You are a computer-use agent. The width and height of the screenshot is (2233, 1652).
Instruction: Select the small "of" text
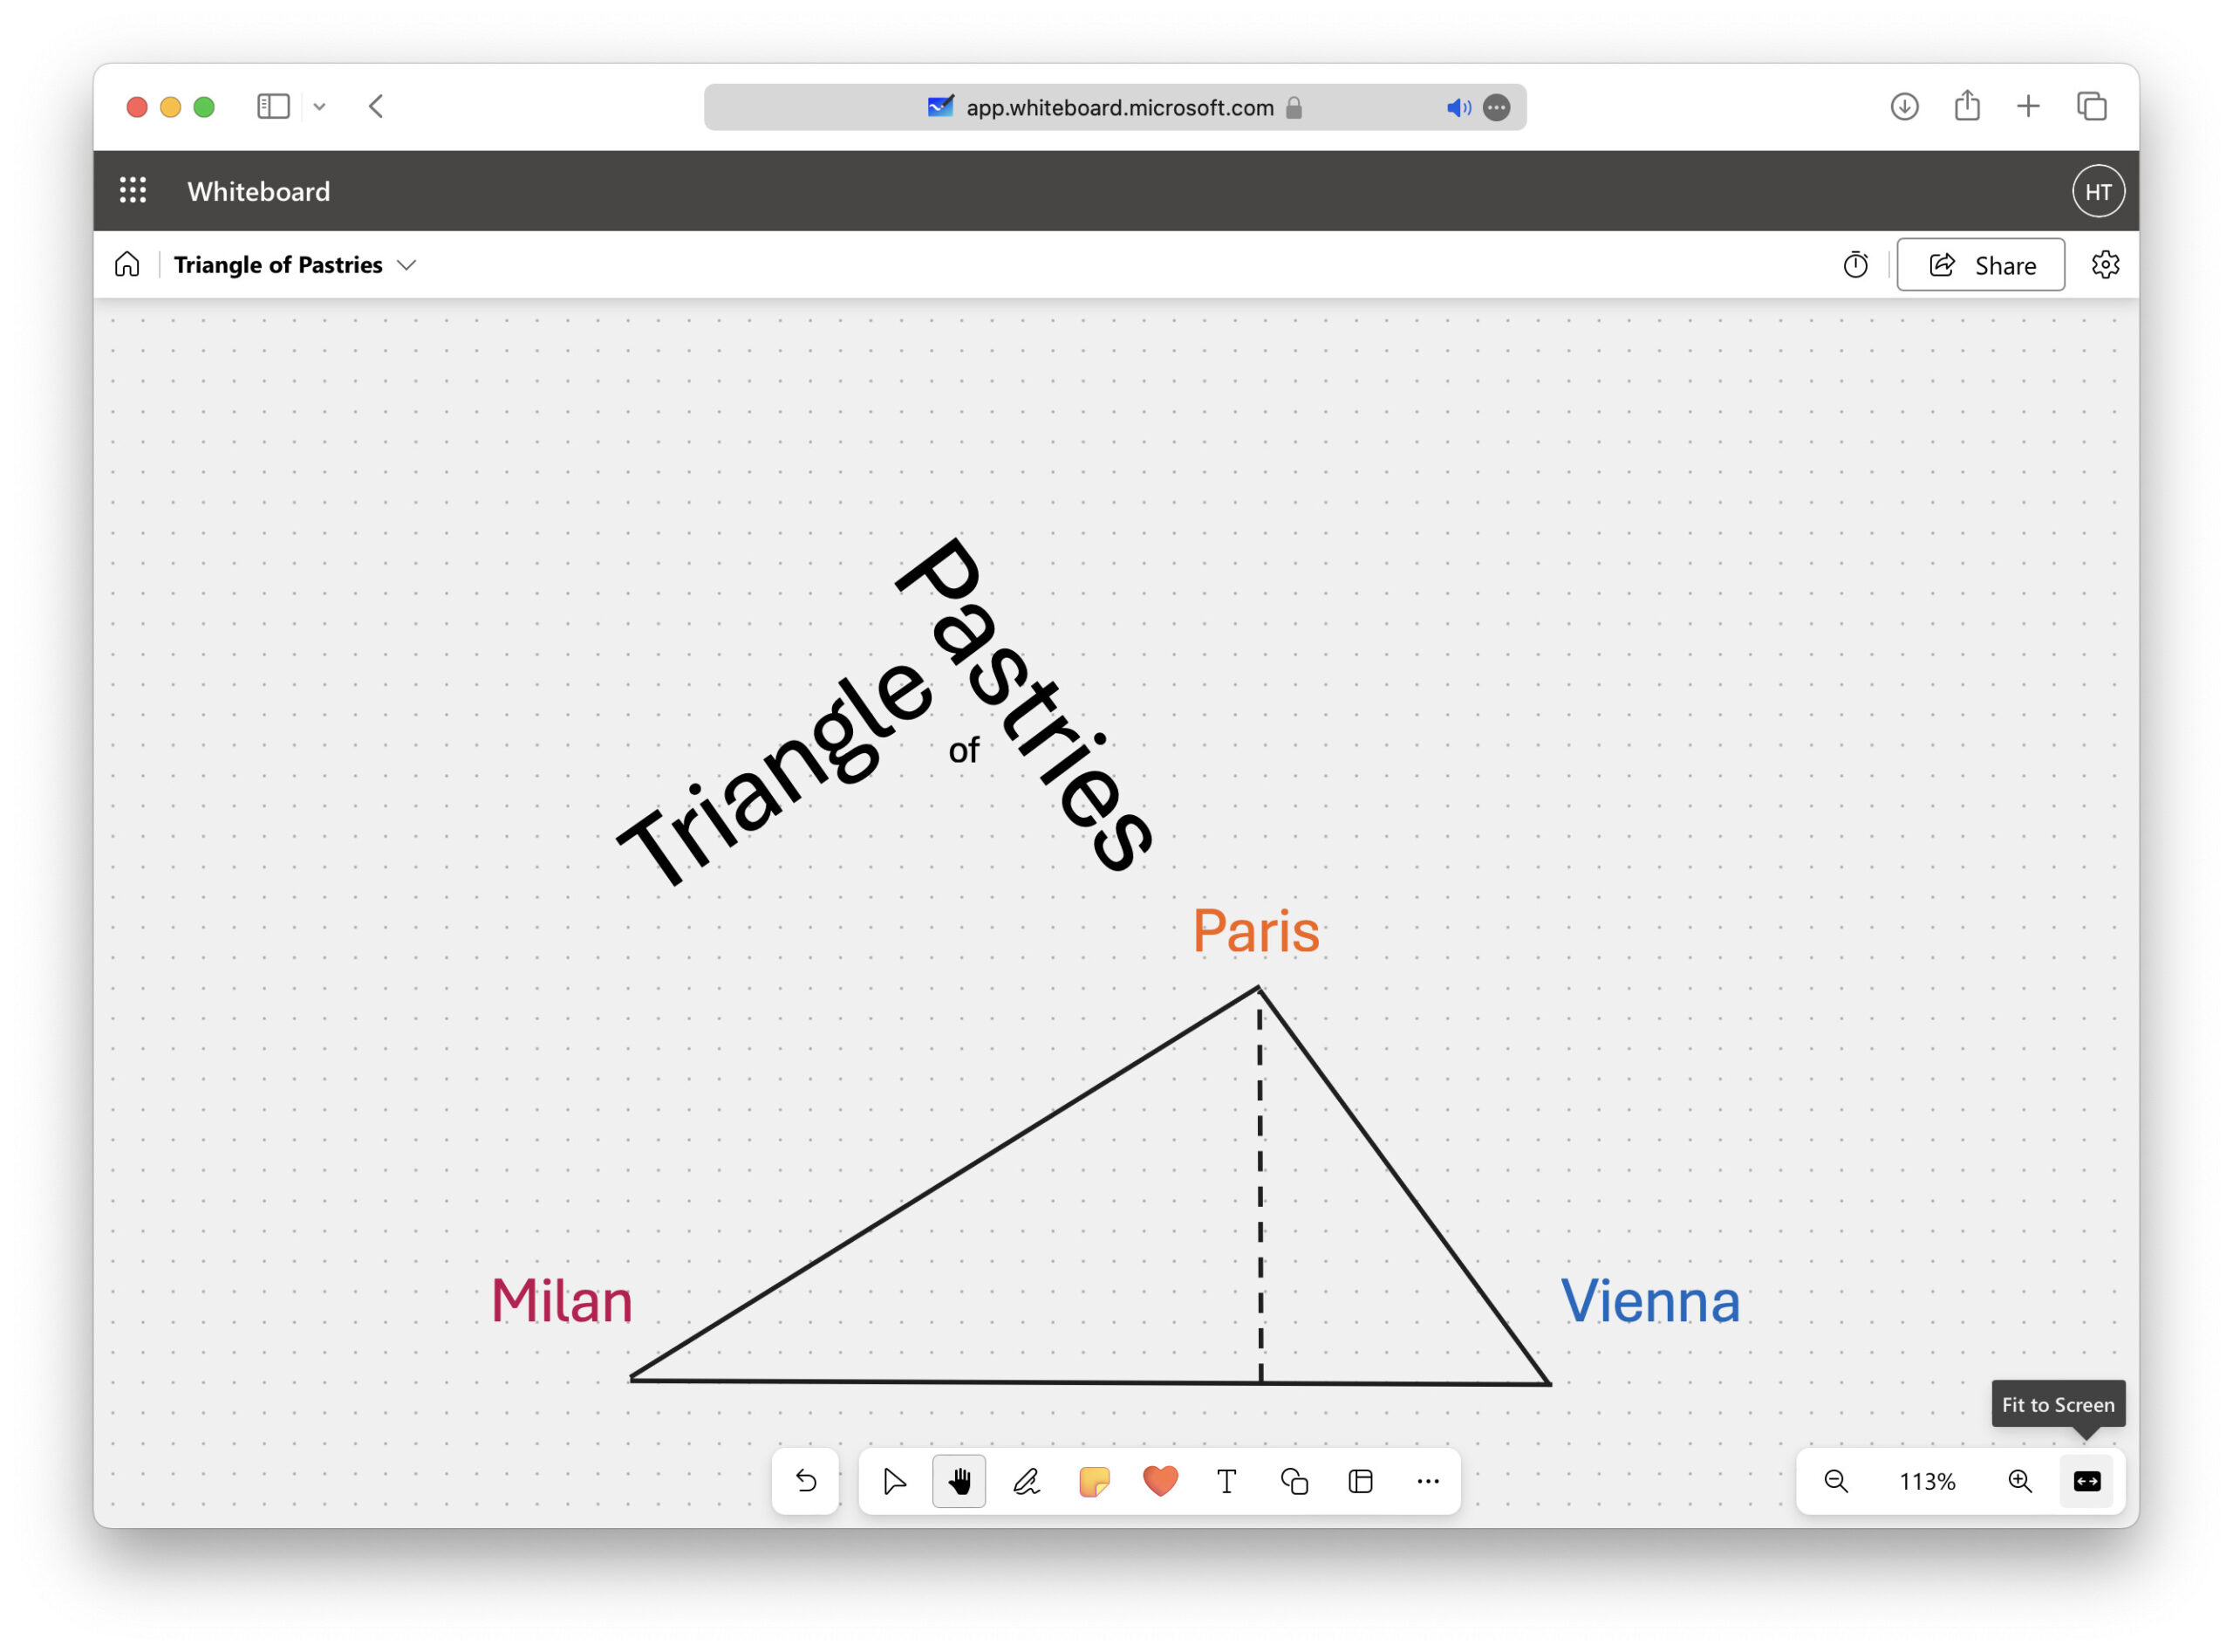point(964,750)
